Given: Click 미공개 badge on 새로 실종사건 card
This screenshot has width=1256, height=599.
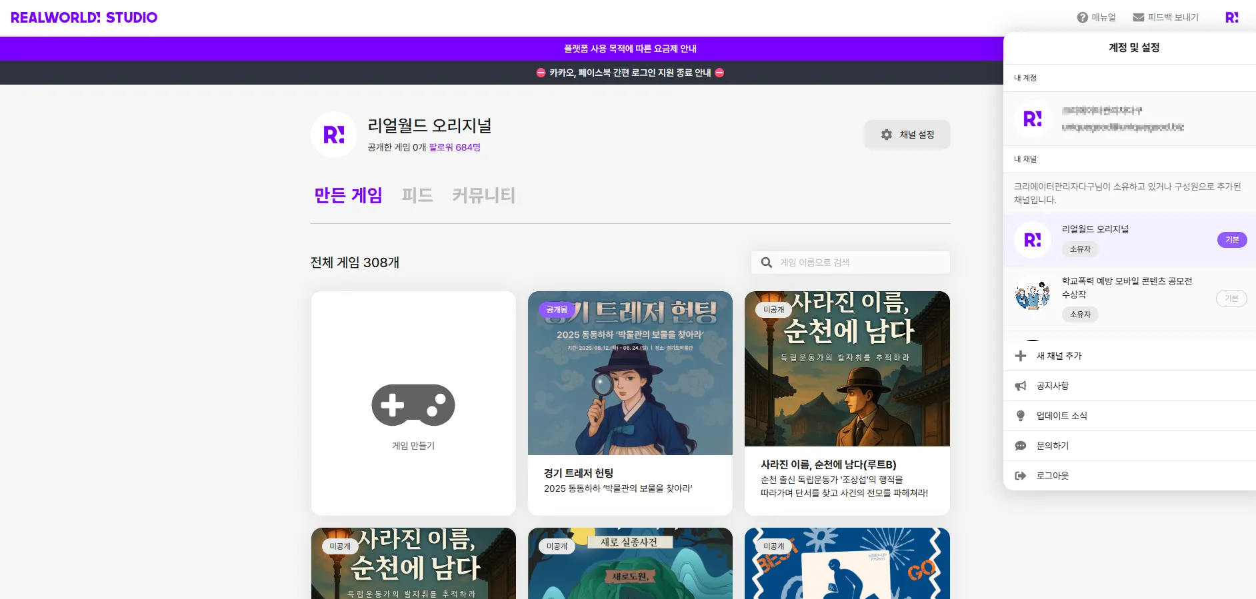Looking at the screenshot, I should 557,546.
